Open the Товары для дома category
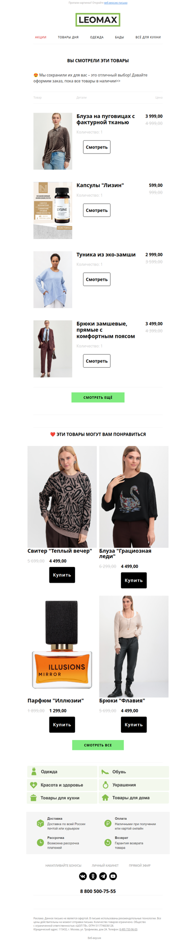The image size is (196, 950). click(134, 798)
